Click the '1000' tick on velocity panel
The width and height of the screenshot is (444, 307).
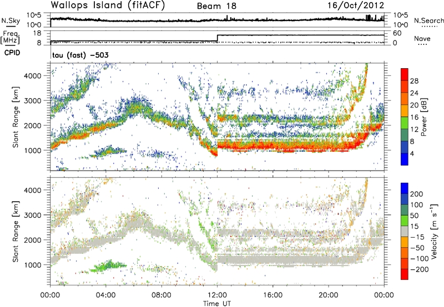point(33,265)
